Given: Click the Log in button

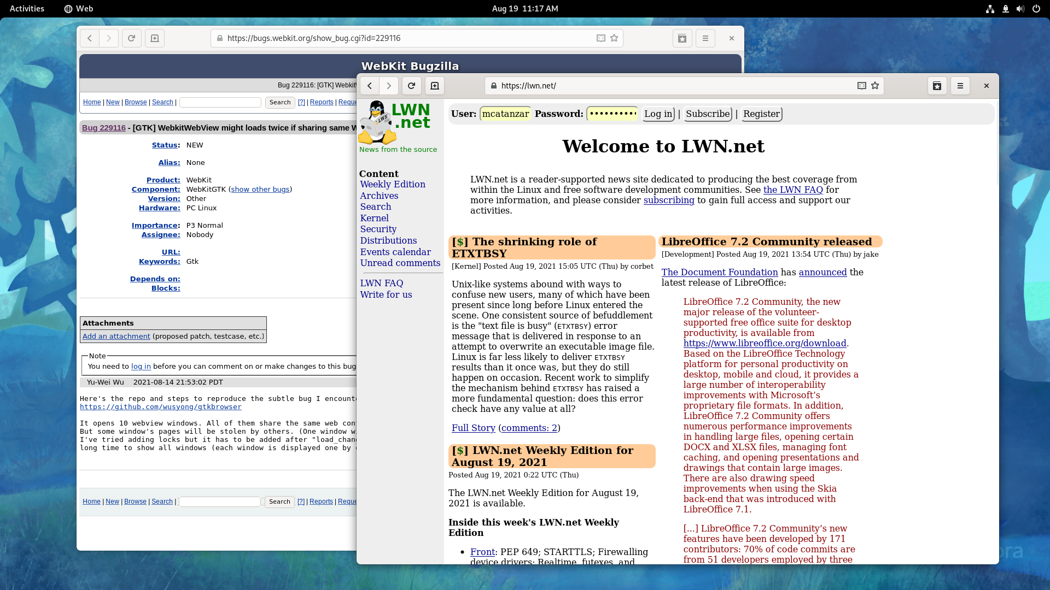Looking at the screenshot, I should tap(658, 114).
